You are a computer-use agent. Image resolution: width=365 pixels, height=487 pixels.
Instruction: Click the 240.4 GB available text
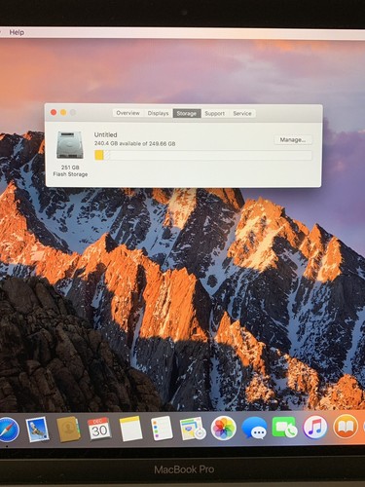pyautogui.click(x=134, y=143)
